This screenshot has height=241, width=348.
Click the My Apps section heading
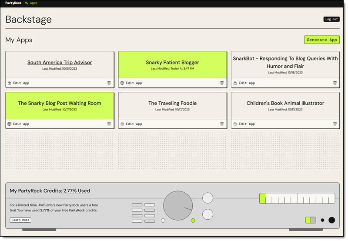(19, 40)
